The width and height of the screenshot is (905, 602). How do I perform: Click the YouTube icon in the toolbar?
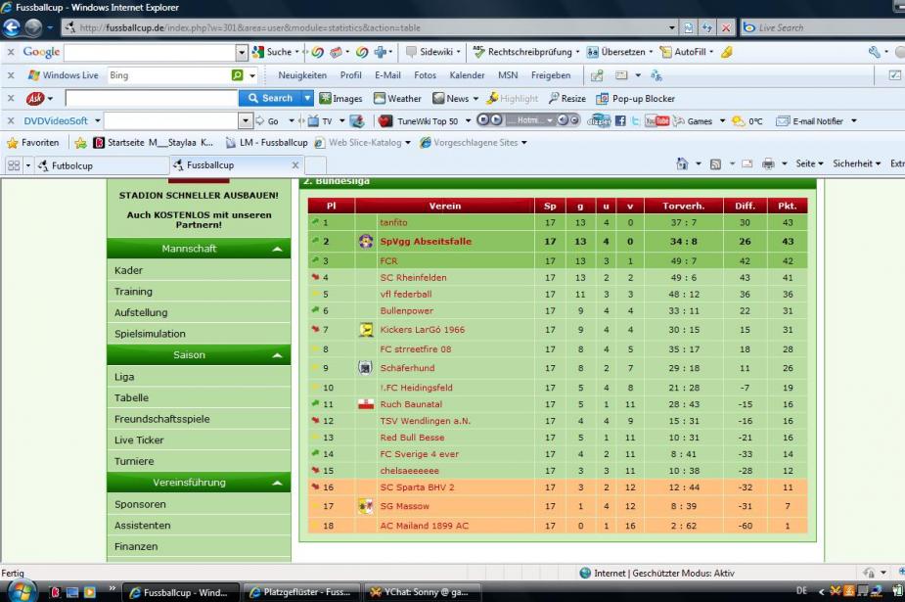point(656,121)
